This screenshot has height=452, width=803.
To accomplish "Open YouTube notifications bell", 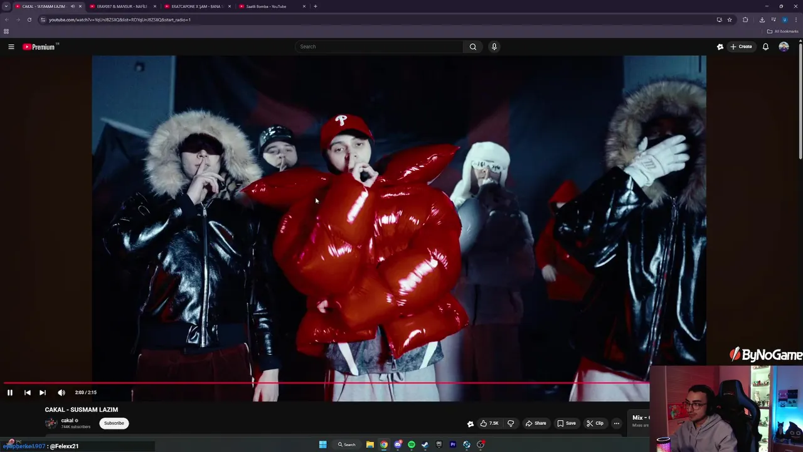I will click(x=765, y=46).
